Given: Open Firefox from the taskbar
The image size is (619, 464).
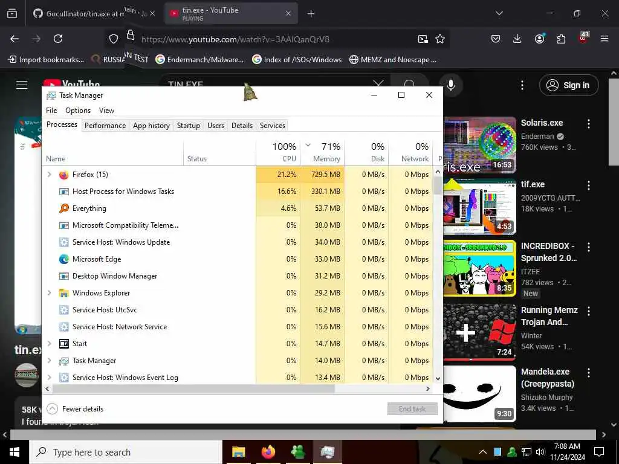Looking at the screenshot, I should [x=268, y=452].
